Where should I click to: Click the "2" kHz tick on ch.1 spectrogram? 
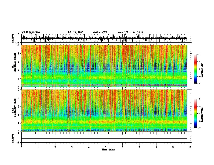[19, 79]
